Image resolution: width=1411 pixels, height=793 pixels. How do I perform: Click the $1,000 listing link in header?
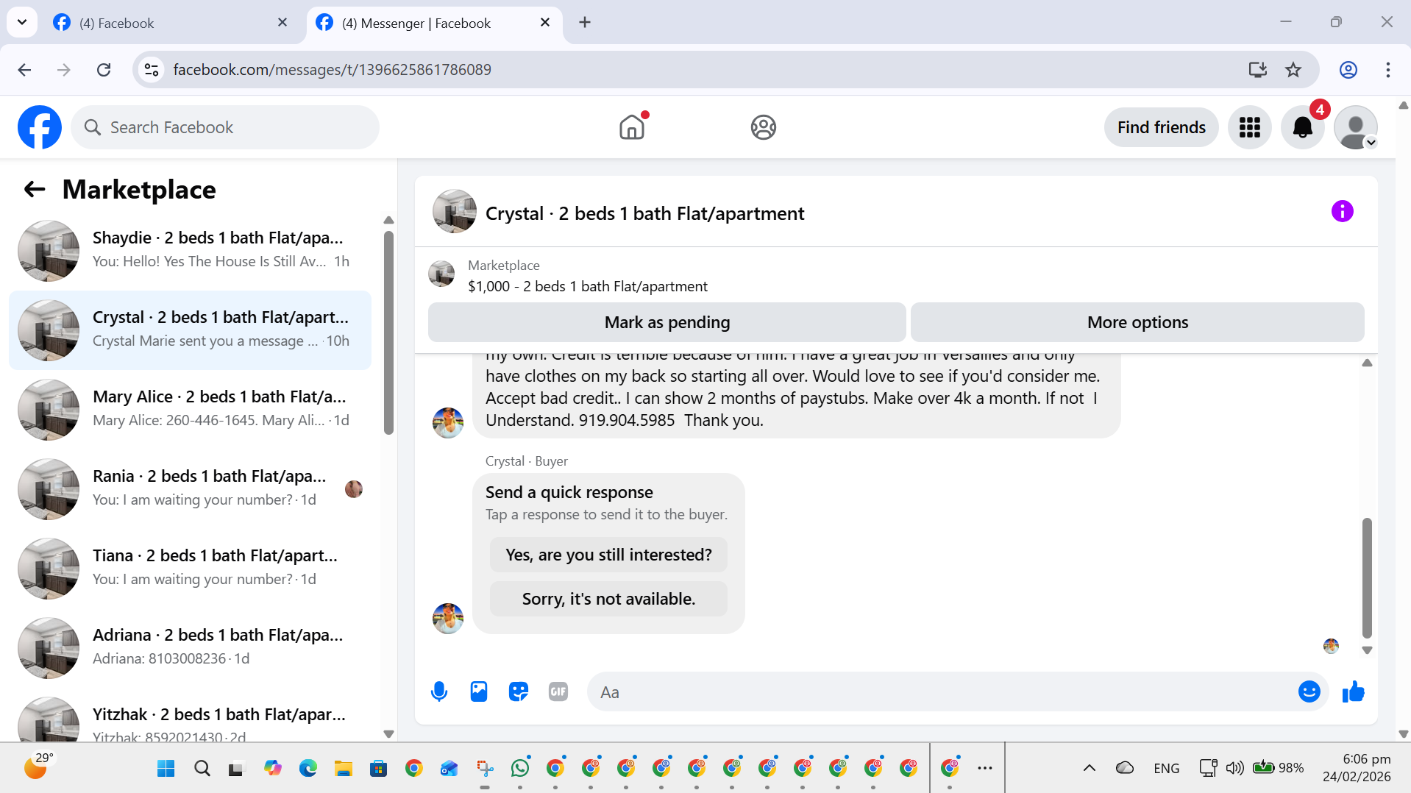588,286
